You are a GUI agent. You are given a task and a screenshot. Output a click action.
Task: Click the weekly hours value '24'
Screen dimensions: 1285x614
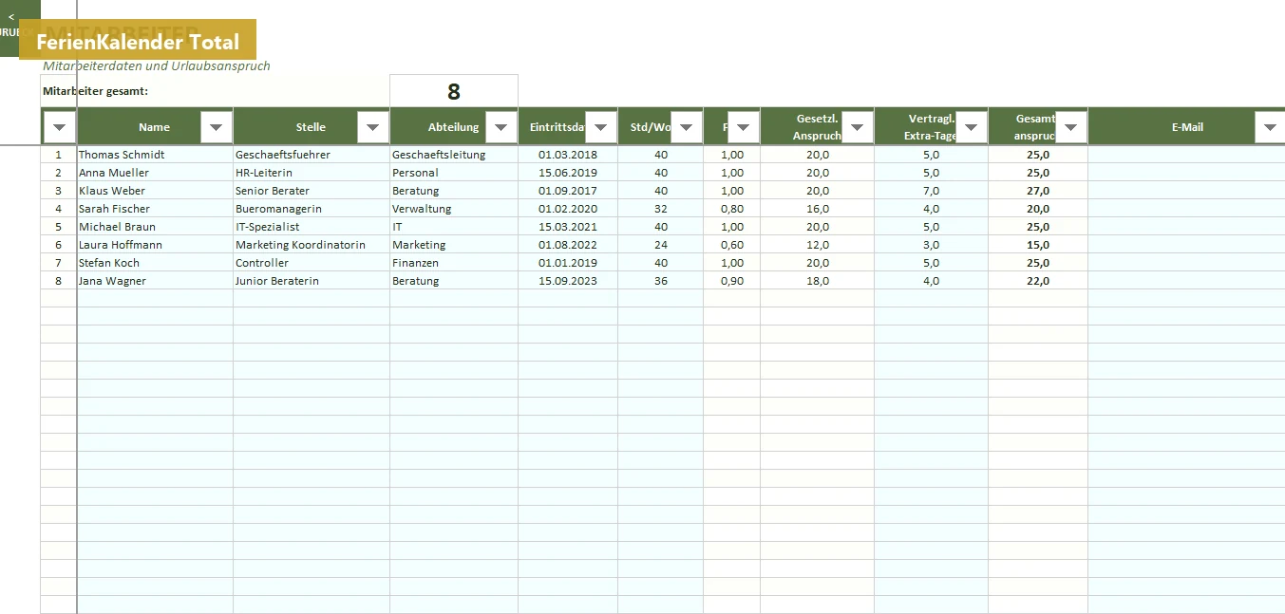click(x=661, y=245)
